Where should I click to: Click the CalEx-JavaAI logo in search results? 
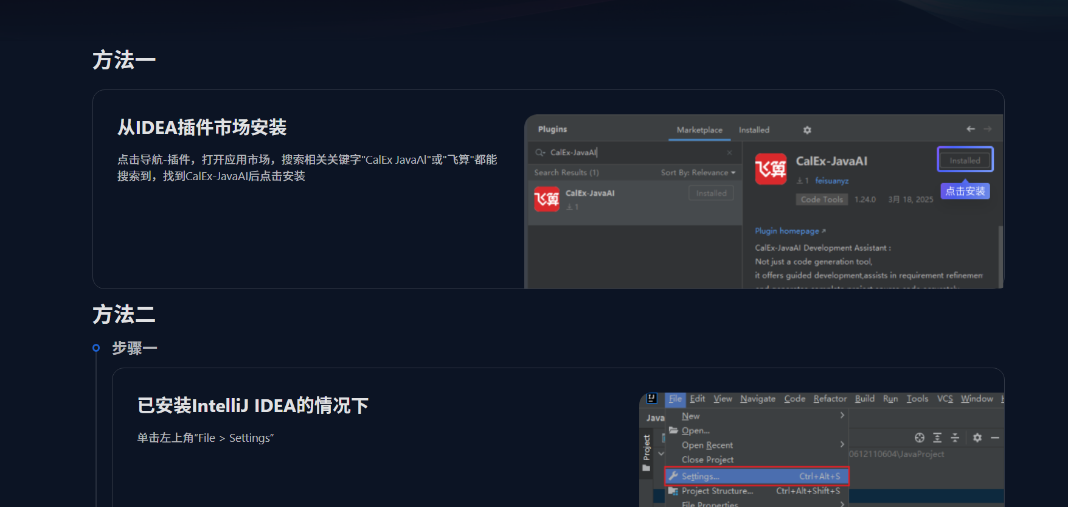[x=547, y=199]
